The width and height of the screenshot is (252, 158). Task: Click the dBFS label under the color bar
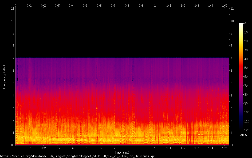tap(243, 135)
